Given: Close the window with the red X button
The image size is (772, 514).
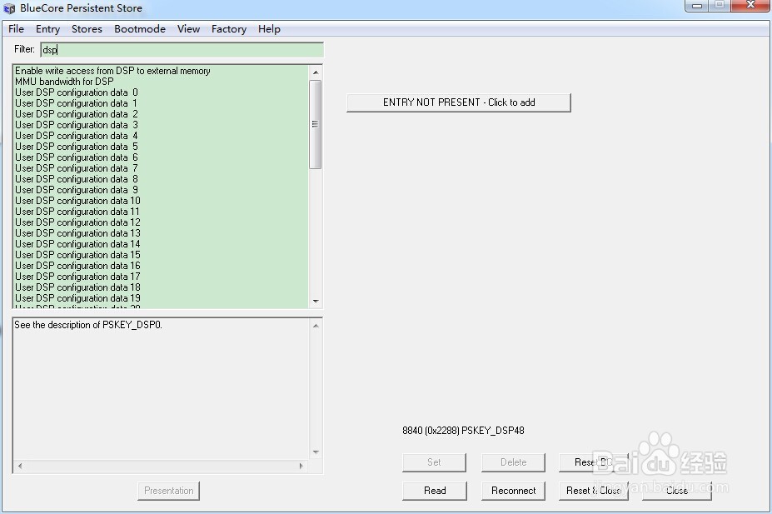Looking at the screenshot, I should coord(750,6).
